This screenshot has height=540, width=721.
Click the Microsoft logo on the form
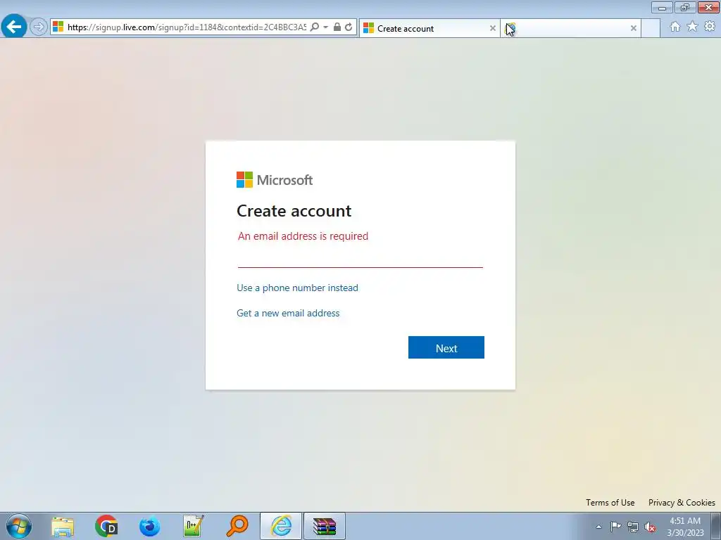tap(275, 180)
